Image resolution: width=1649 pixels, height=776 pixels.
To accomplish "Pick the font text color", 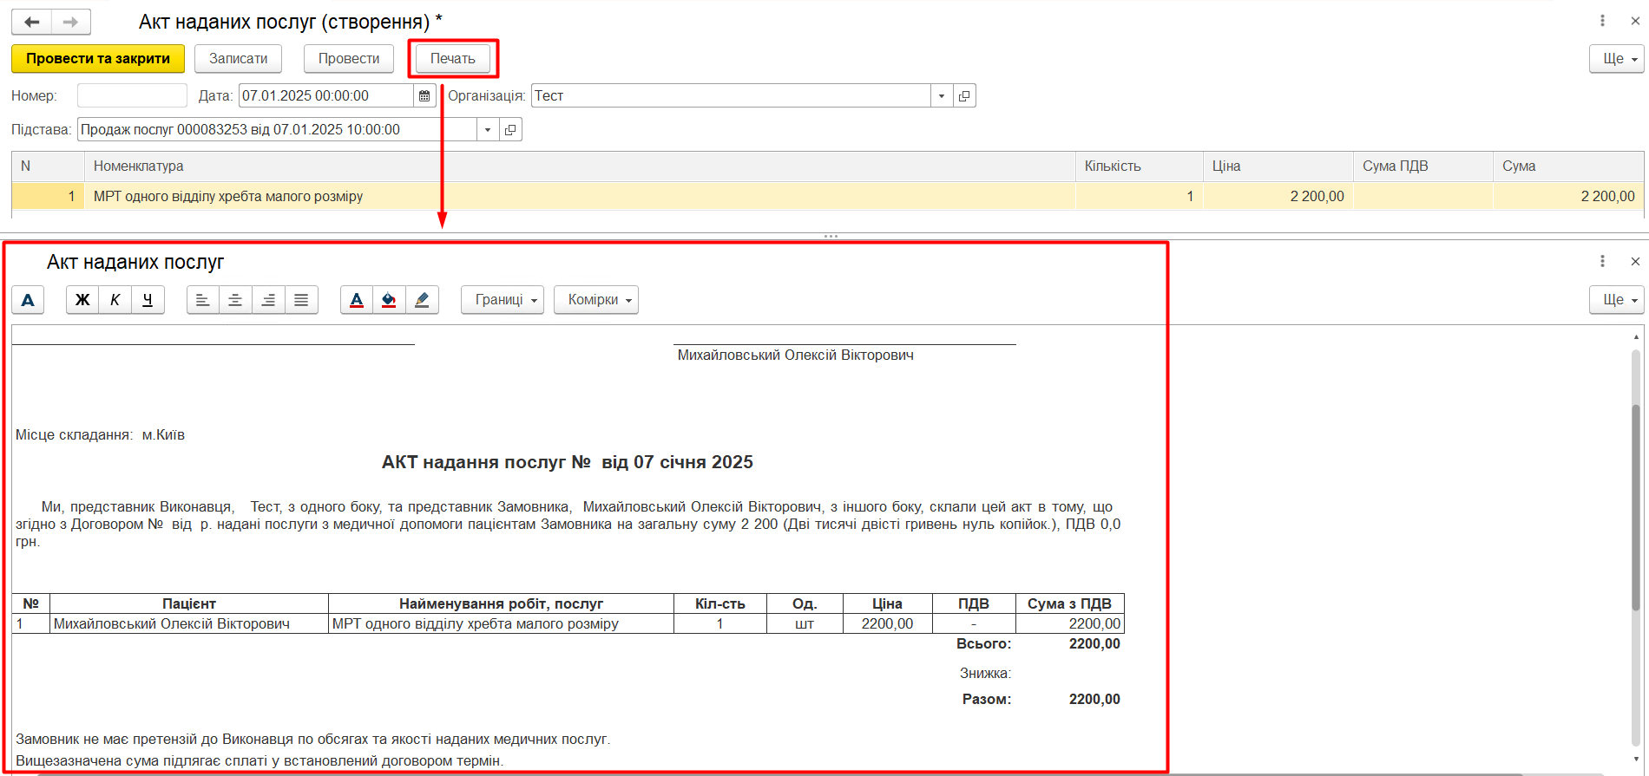I will tap(357, 300).
